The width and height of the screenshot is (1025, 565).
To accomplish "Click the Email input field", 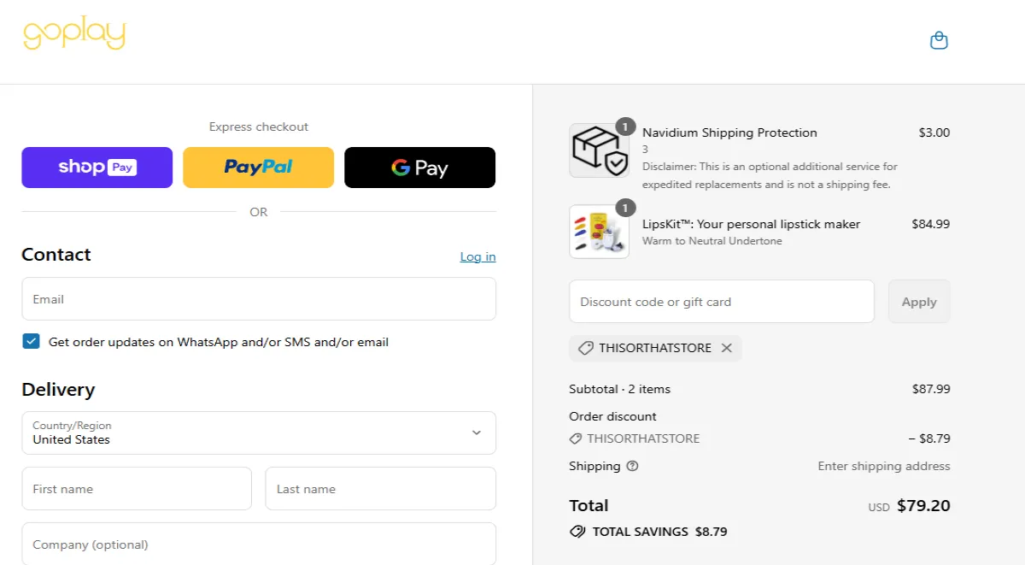I will (259, 298).
